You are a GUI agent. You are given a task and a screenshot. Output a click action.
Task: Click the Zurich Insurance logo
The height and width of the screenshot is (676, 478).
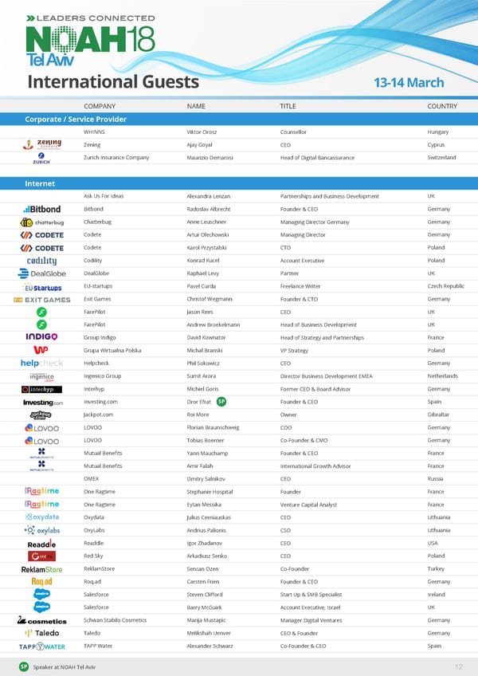41,158
